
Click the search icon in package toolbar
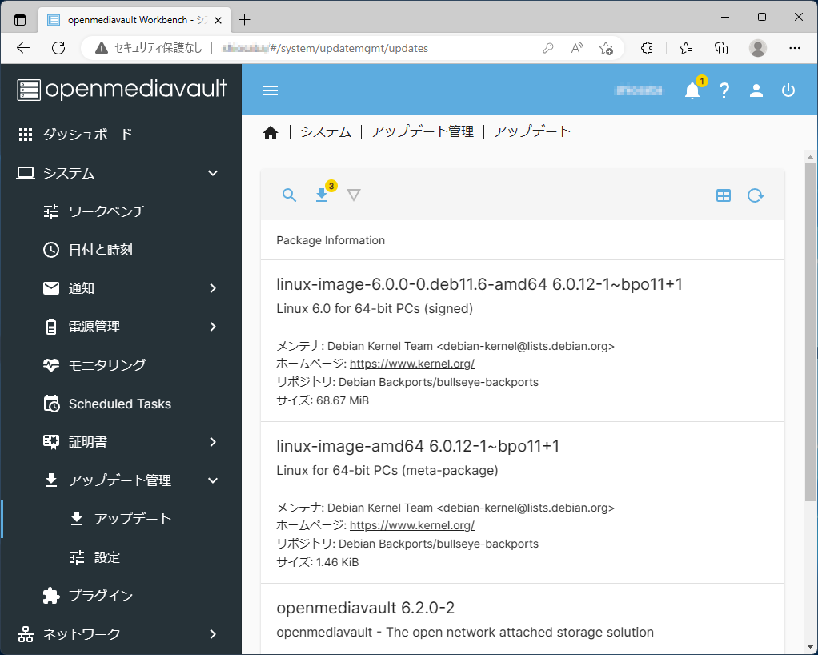point(290,195)
